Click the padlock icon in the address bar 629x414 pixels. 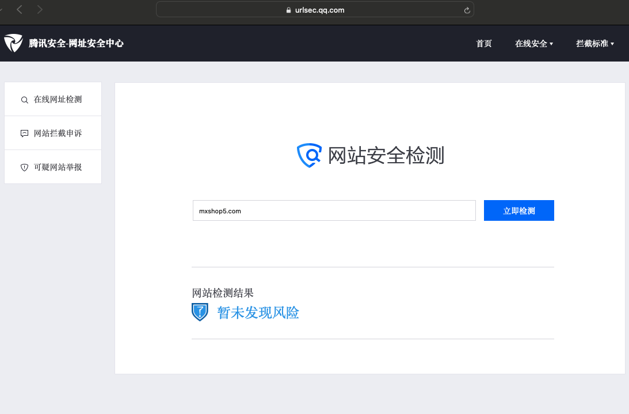point(288,10)
